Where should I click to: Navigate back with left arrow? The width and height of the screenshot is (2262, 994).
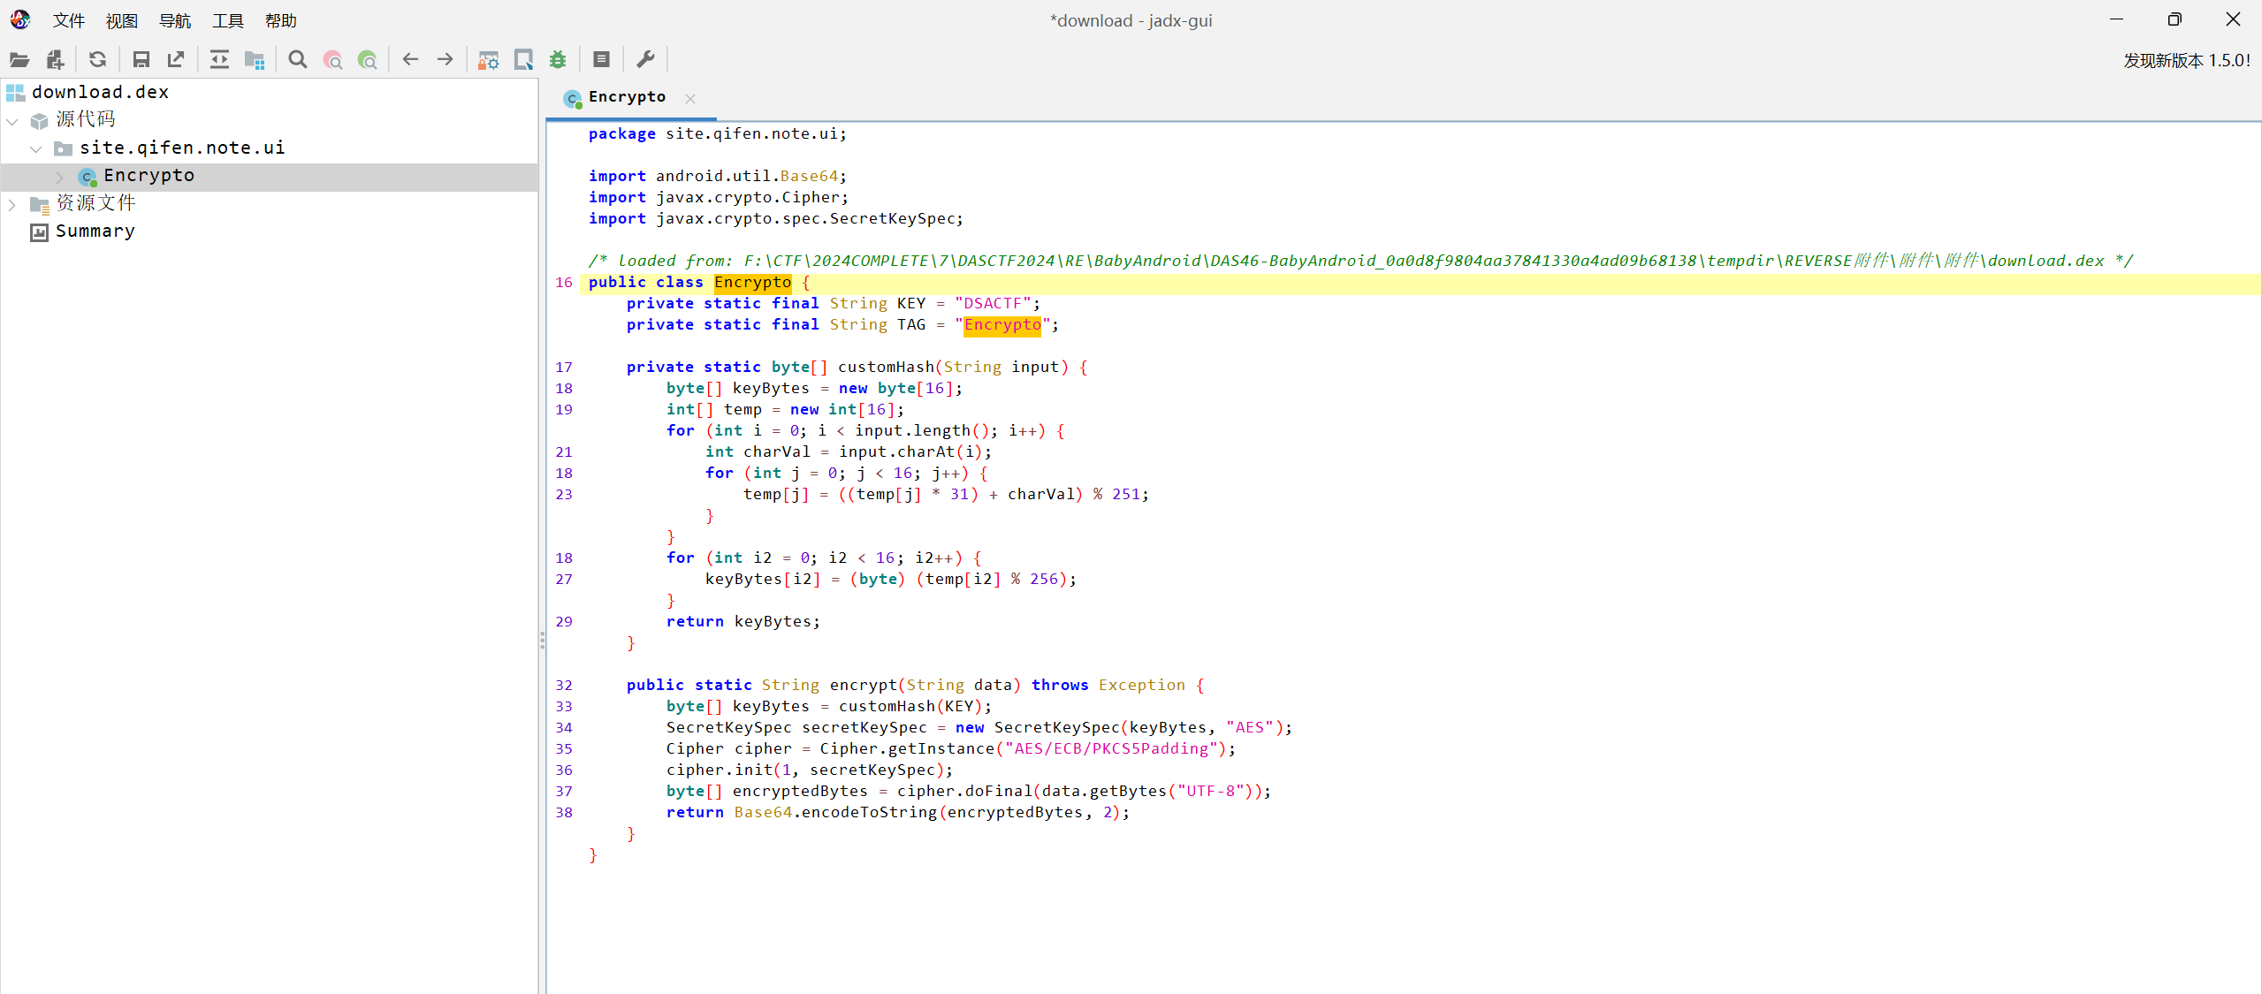[410, 59]
